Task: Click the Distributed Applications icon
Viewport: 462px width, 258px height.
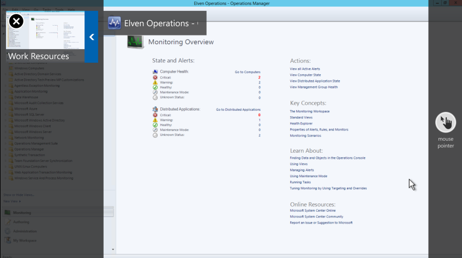Action: (155, 109)
